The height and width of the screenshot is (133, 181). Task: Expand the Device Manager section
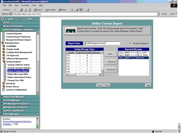[x=20, y=114]
